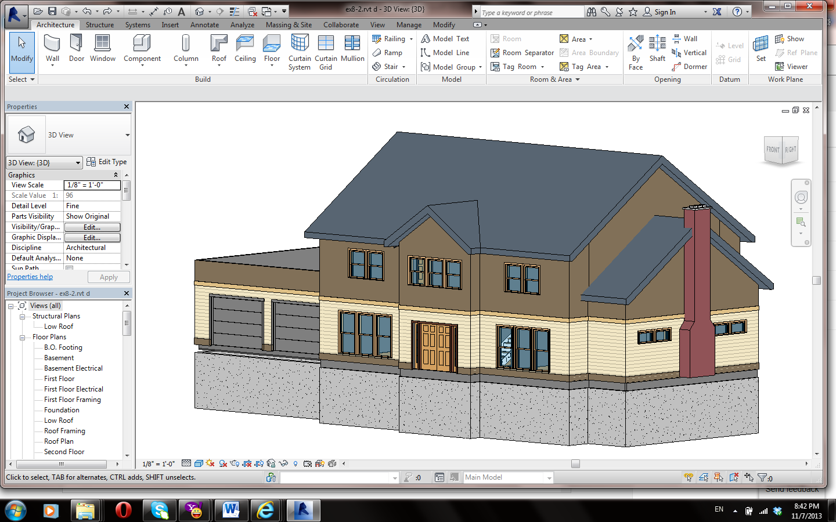This screenshot has width=836, height=522.
Task: Select the Curtain Grid tool
Action: tap(326, 52)
